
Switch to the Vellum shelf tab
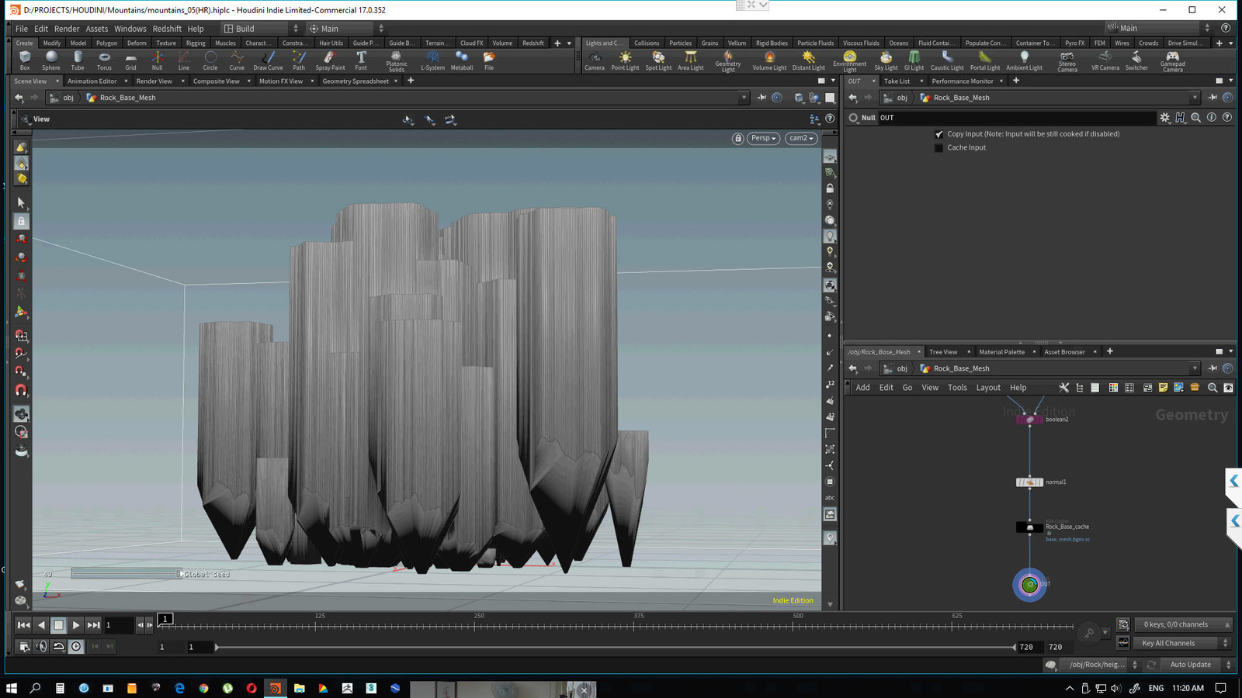click(736, 43)
